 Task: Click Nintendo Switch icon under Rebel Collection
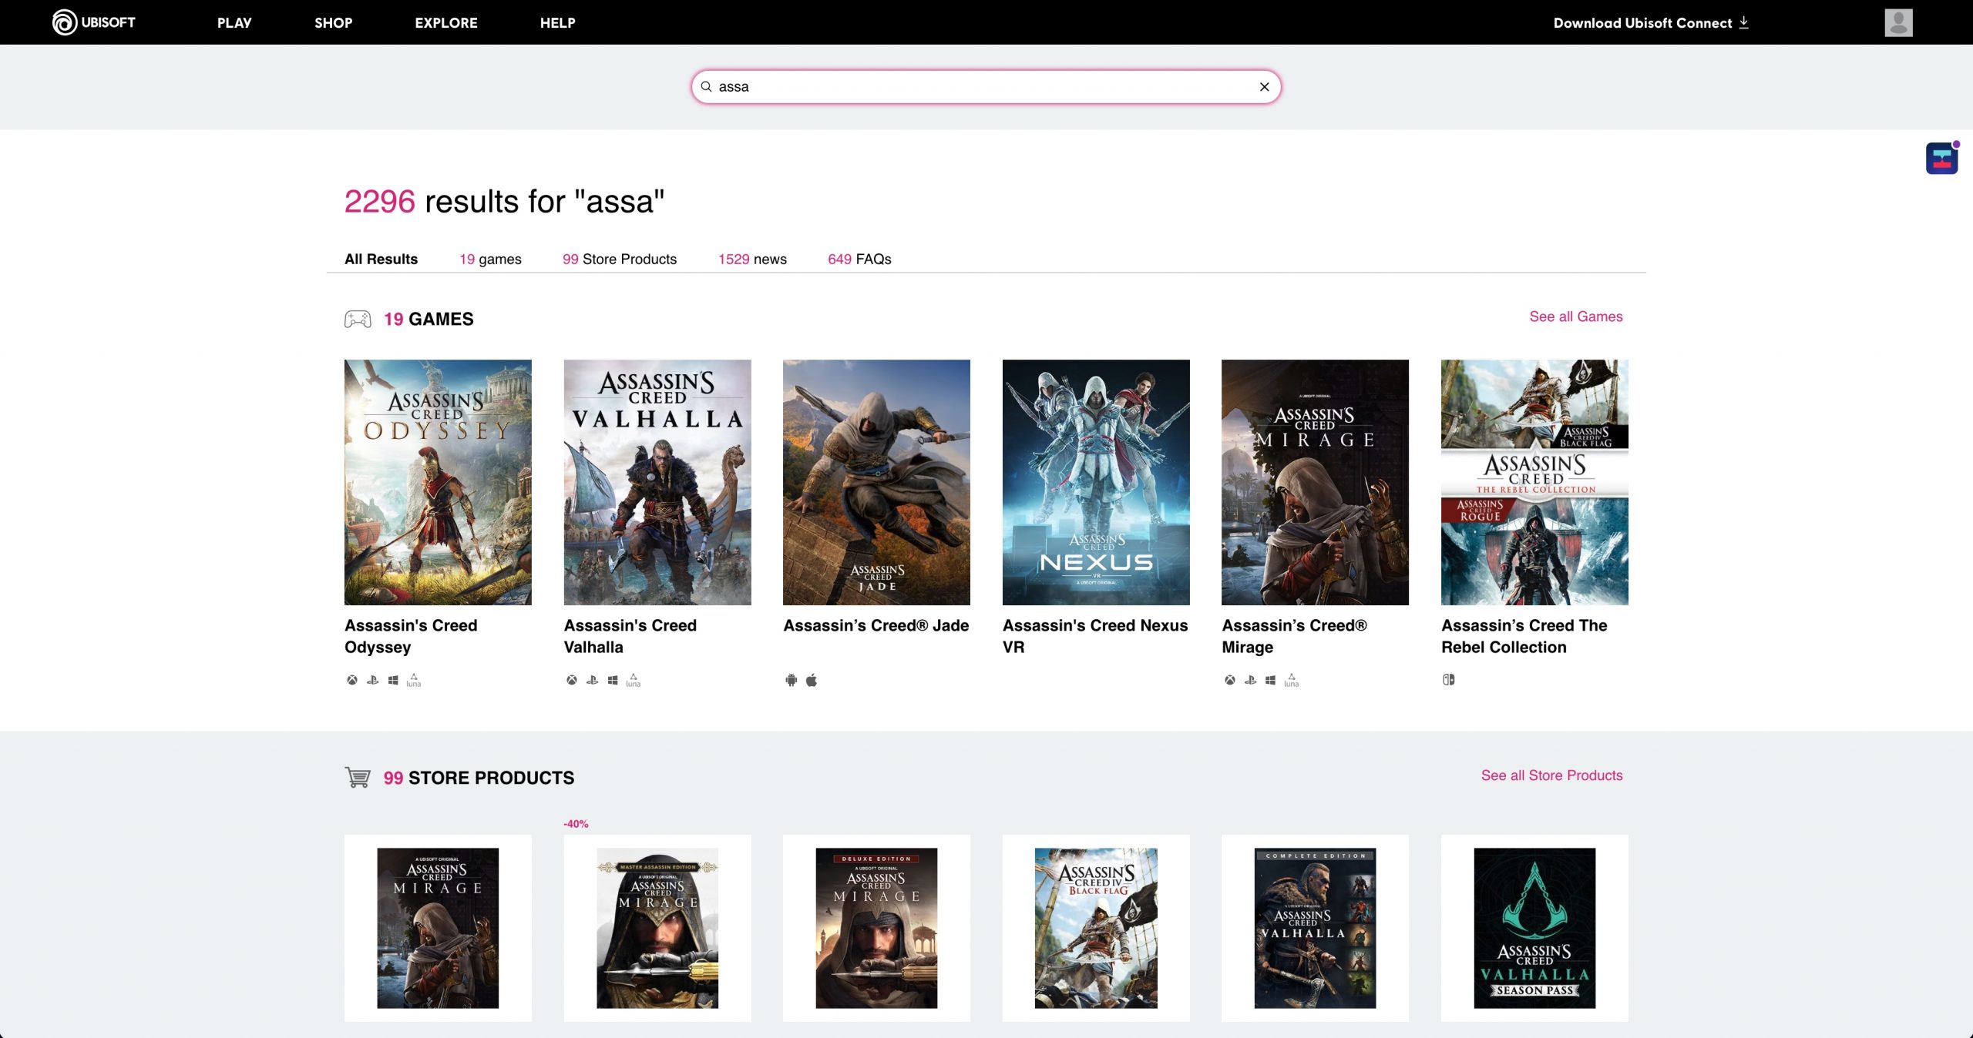tap(1449, 679)
